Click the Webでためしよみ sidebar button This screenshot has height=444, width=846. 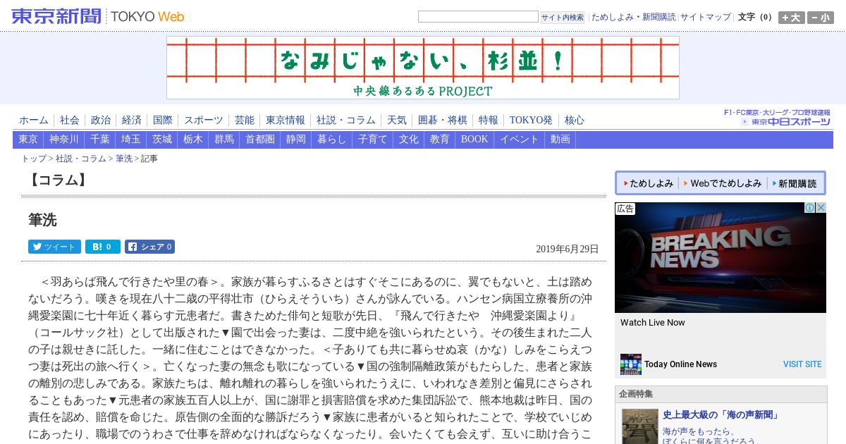[x=722, y=183]
